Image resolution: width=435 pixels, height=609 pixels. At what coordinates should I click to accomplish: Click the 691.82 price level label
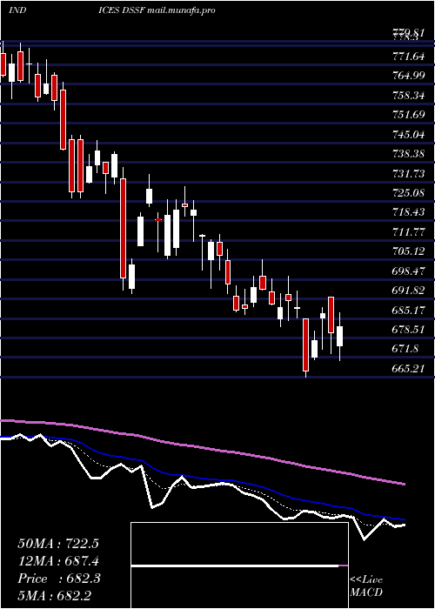coord(408,291)
